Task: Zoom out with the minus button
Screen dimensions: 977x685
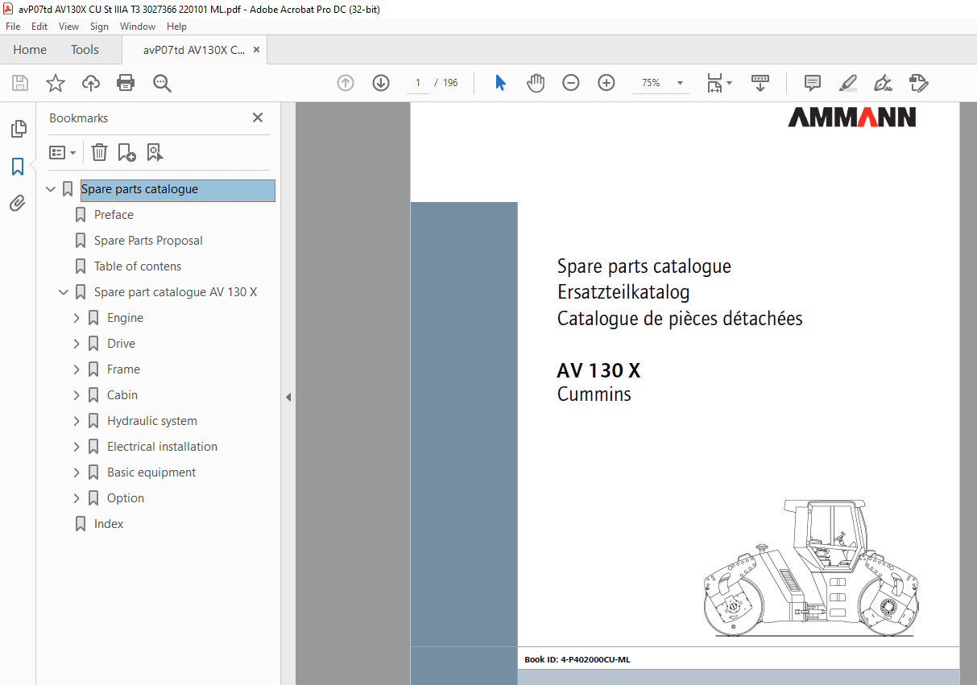Action: click(571, 83)
